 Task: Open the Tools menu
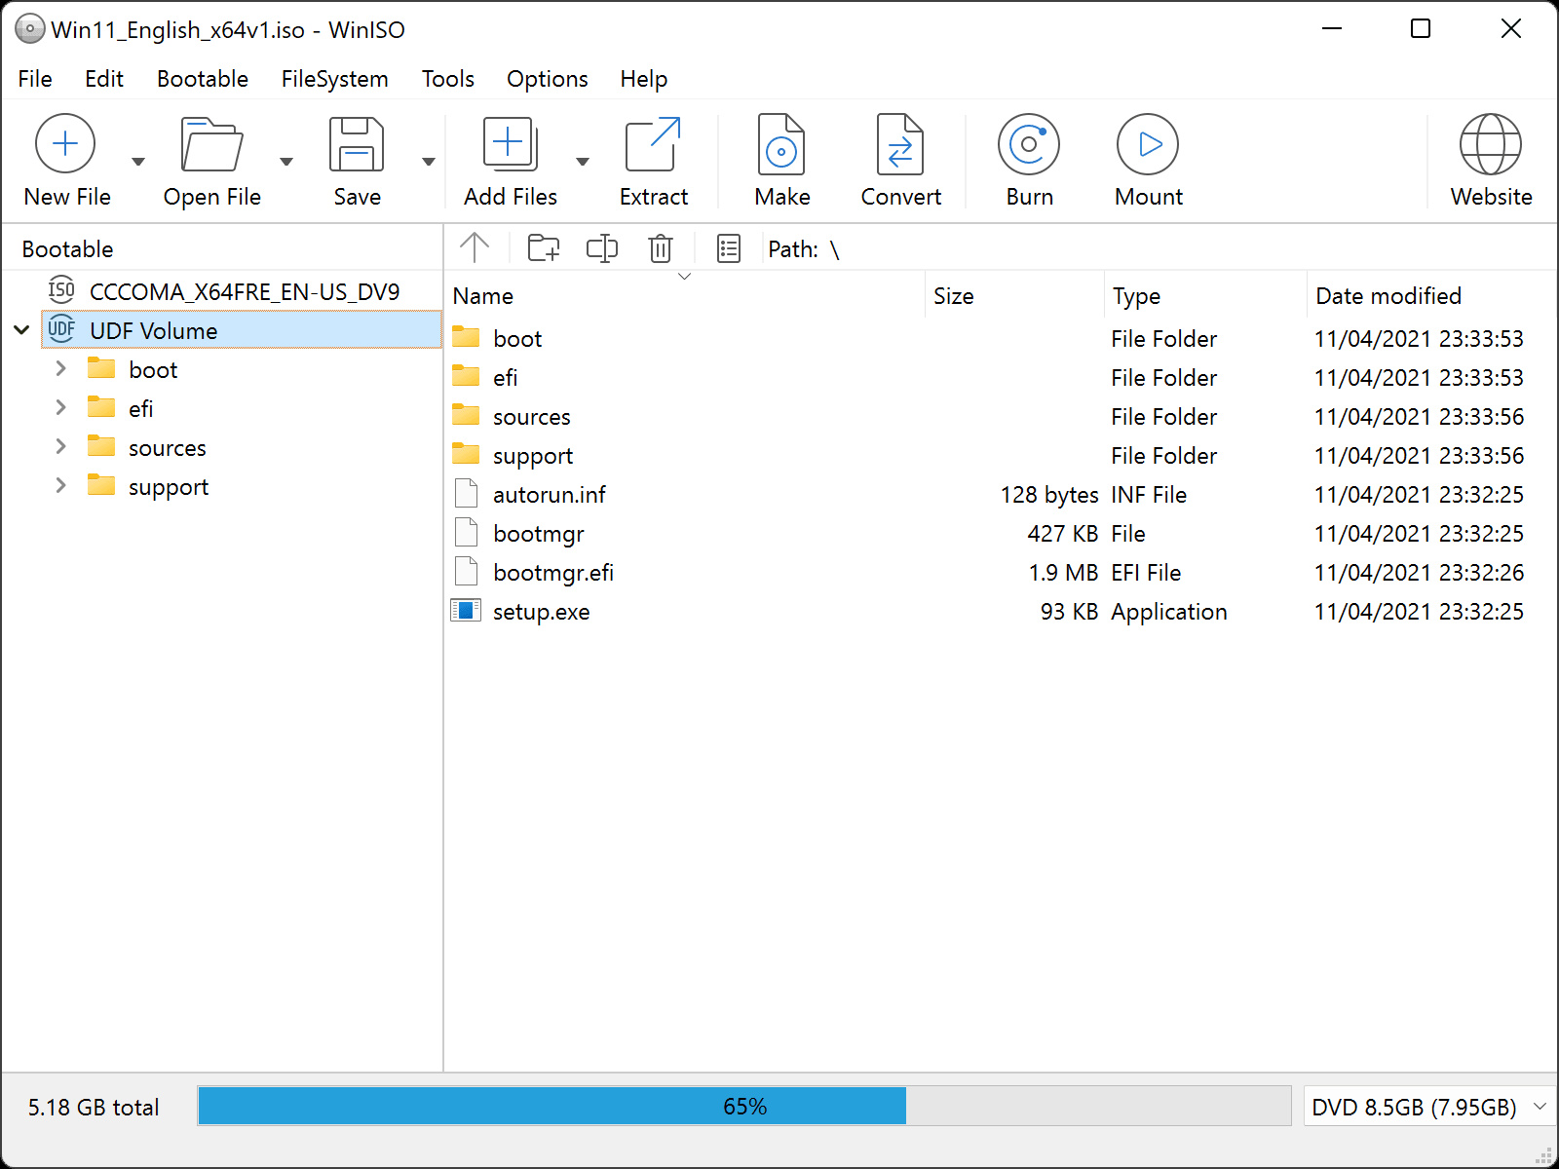click(447, 79)
